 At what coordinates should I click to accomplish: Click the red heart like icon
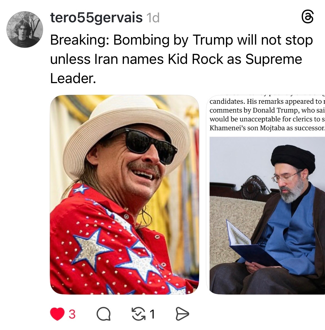tap(57, 314)
